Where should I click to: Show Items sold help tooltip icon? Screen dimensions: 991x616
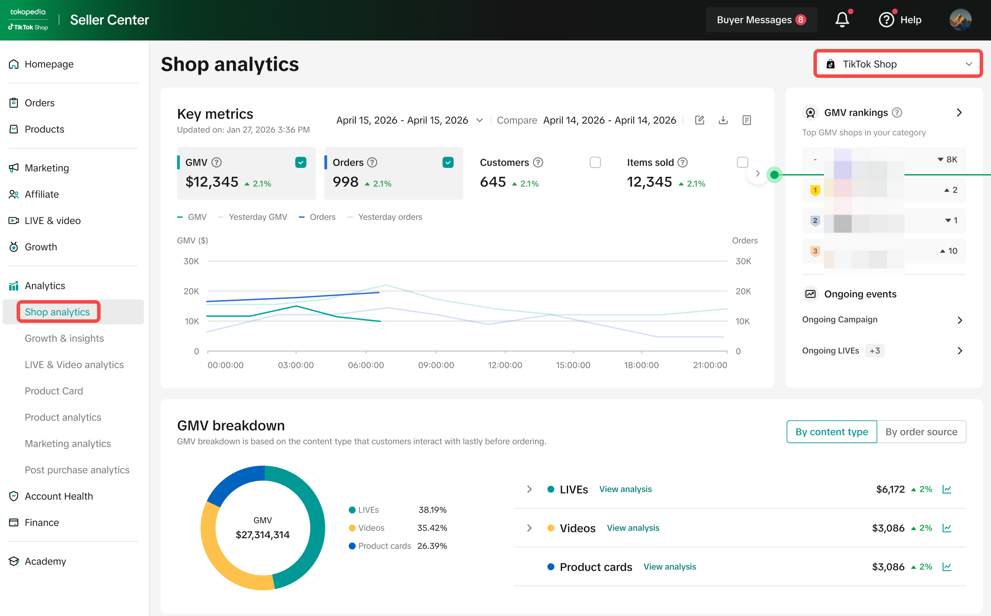point(682,162)
